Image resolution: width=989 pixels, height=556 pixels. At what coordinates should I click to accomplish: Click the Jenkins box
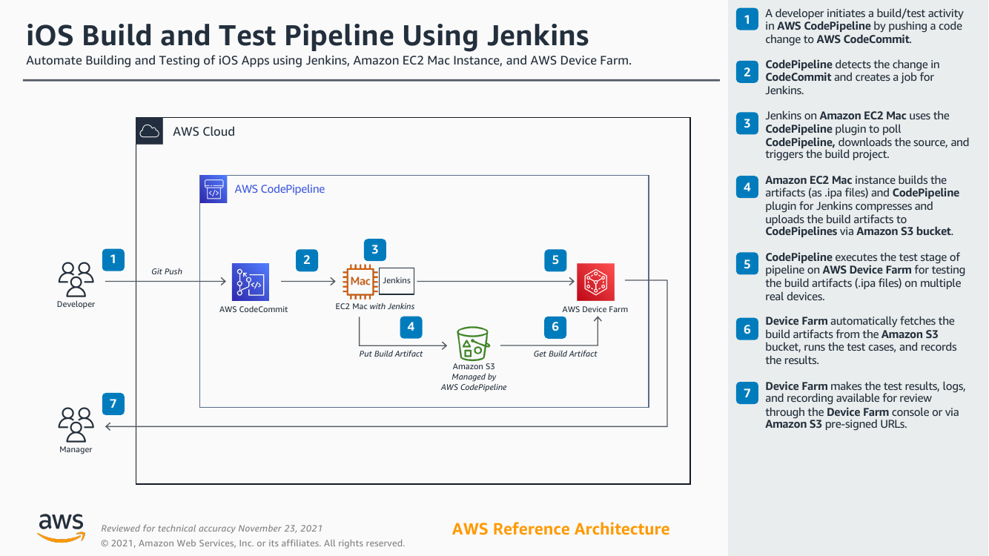pos(397,281)
